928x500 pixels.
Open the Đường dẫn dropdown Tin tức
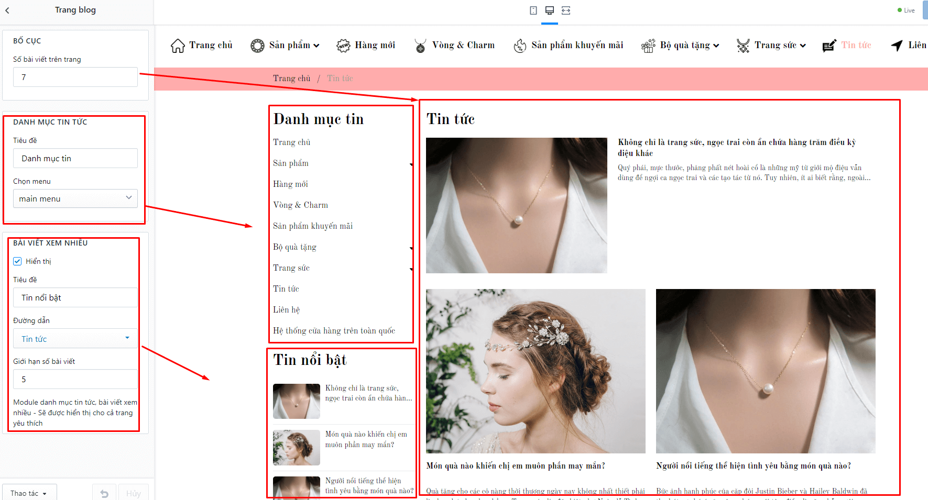point(75,339)
